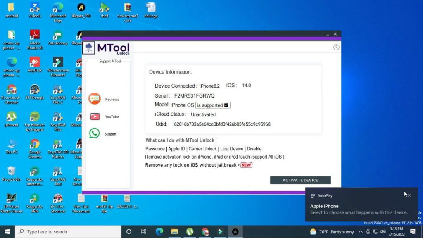The image size is (423, 238).
Task: Open WhatsApp Support icon
Action: [x=95, y=133]
